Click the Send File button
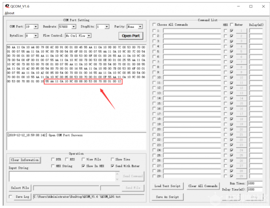Viewport: 270px width, 208px height. coord(133,188)
